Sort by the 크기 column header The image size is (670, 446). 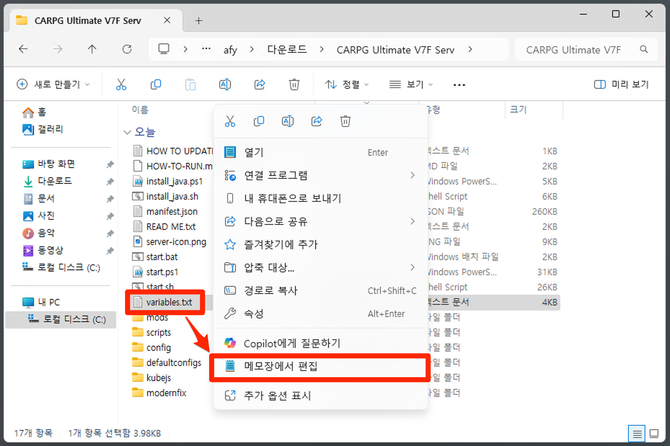click(518, 110)
